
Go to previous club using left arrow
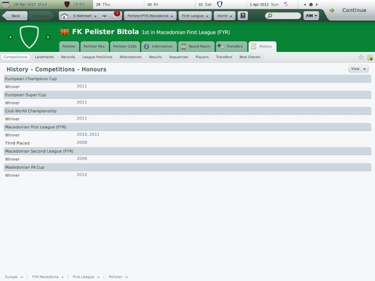point(10,37)
